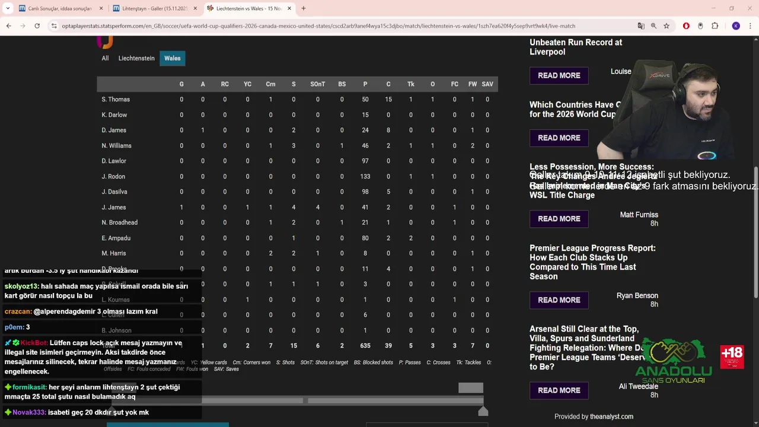Open the Extensions puzzle menu
The width and height of the screenshot is (759, 427).
click(715, 26)
